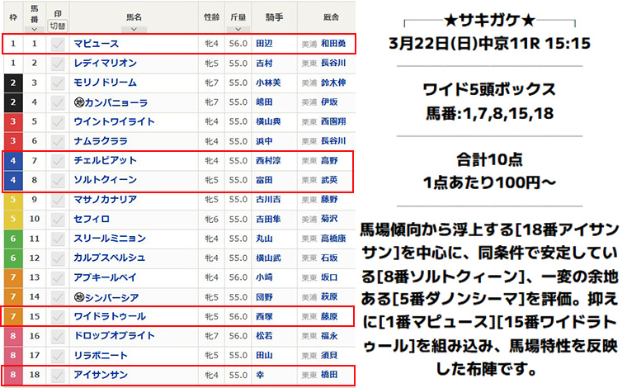Open horse page for チェルビアット
This screenshot has height=388, width=627.
[x=105, y=160]
